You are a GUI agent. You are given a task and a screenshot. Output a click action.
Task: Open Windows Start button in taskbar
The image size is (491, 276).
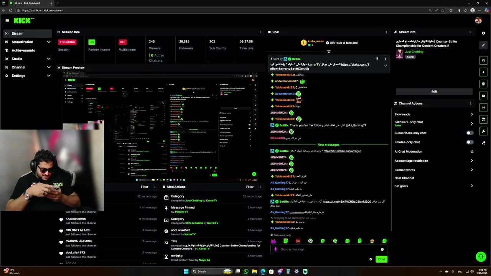186,271
